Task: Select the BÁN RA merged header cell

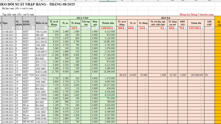Action: [166, 18]
